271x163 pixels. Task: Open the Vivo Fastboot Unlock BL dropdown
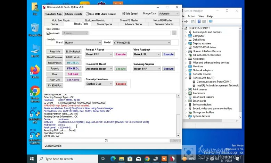coord(147,54)
